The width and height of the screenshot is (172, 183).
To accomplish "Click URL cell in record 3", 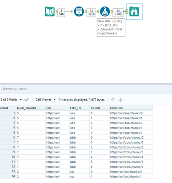I will pyautogui.click(x=57, y=123).
